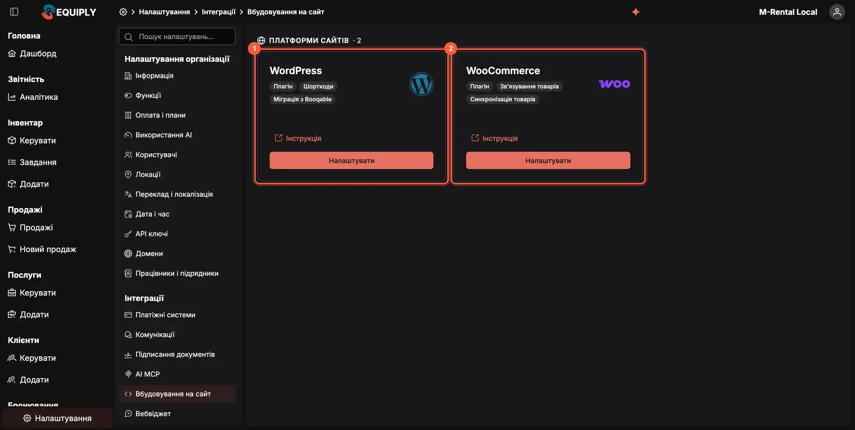Click the Інтеграції breadcrumb link
Screen dimensions: 855x430
(x=219, y=12)
